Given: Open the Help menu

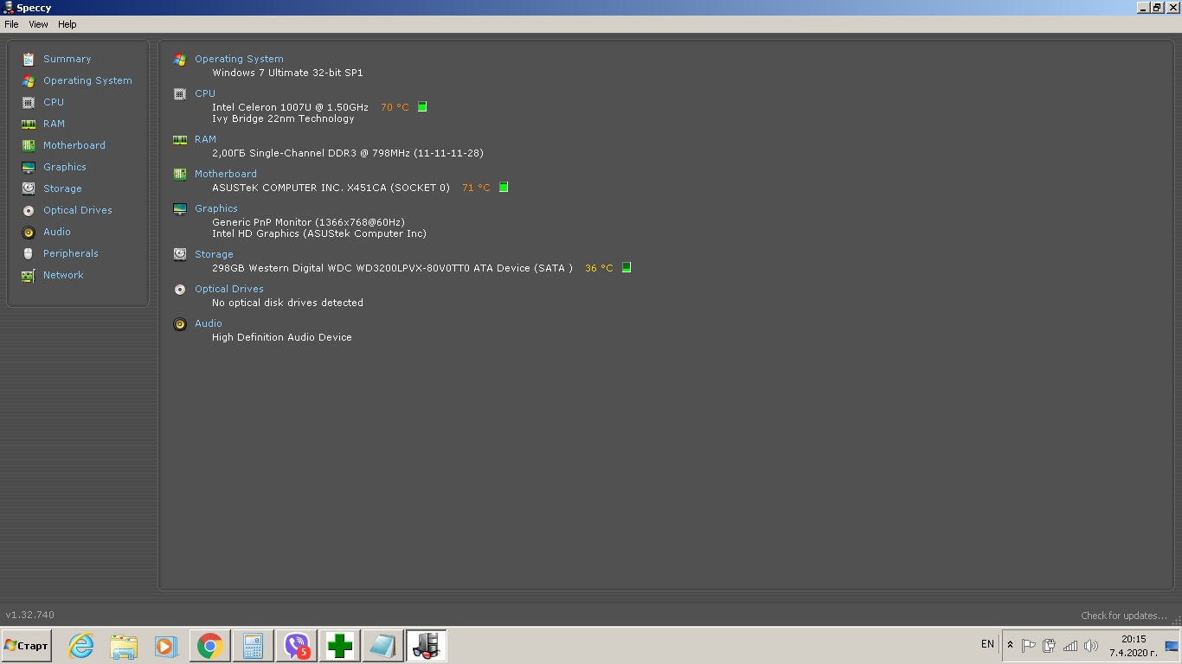Looking at the screenshot, I should coord(67,24).
